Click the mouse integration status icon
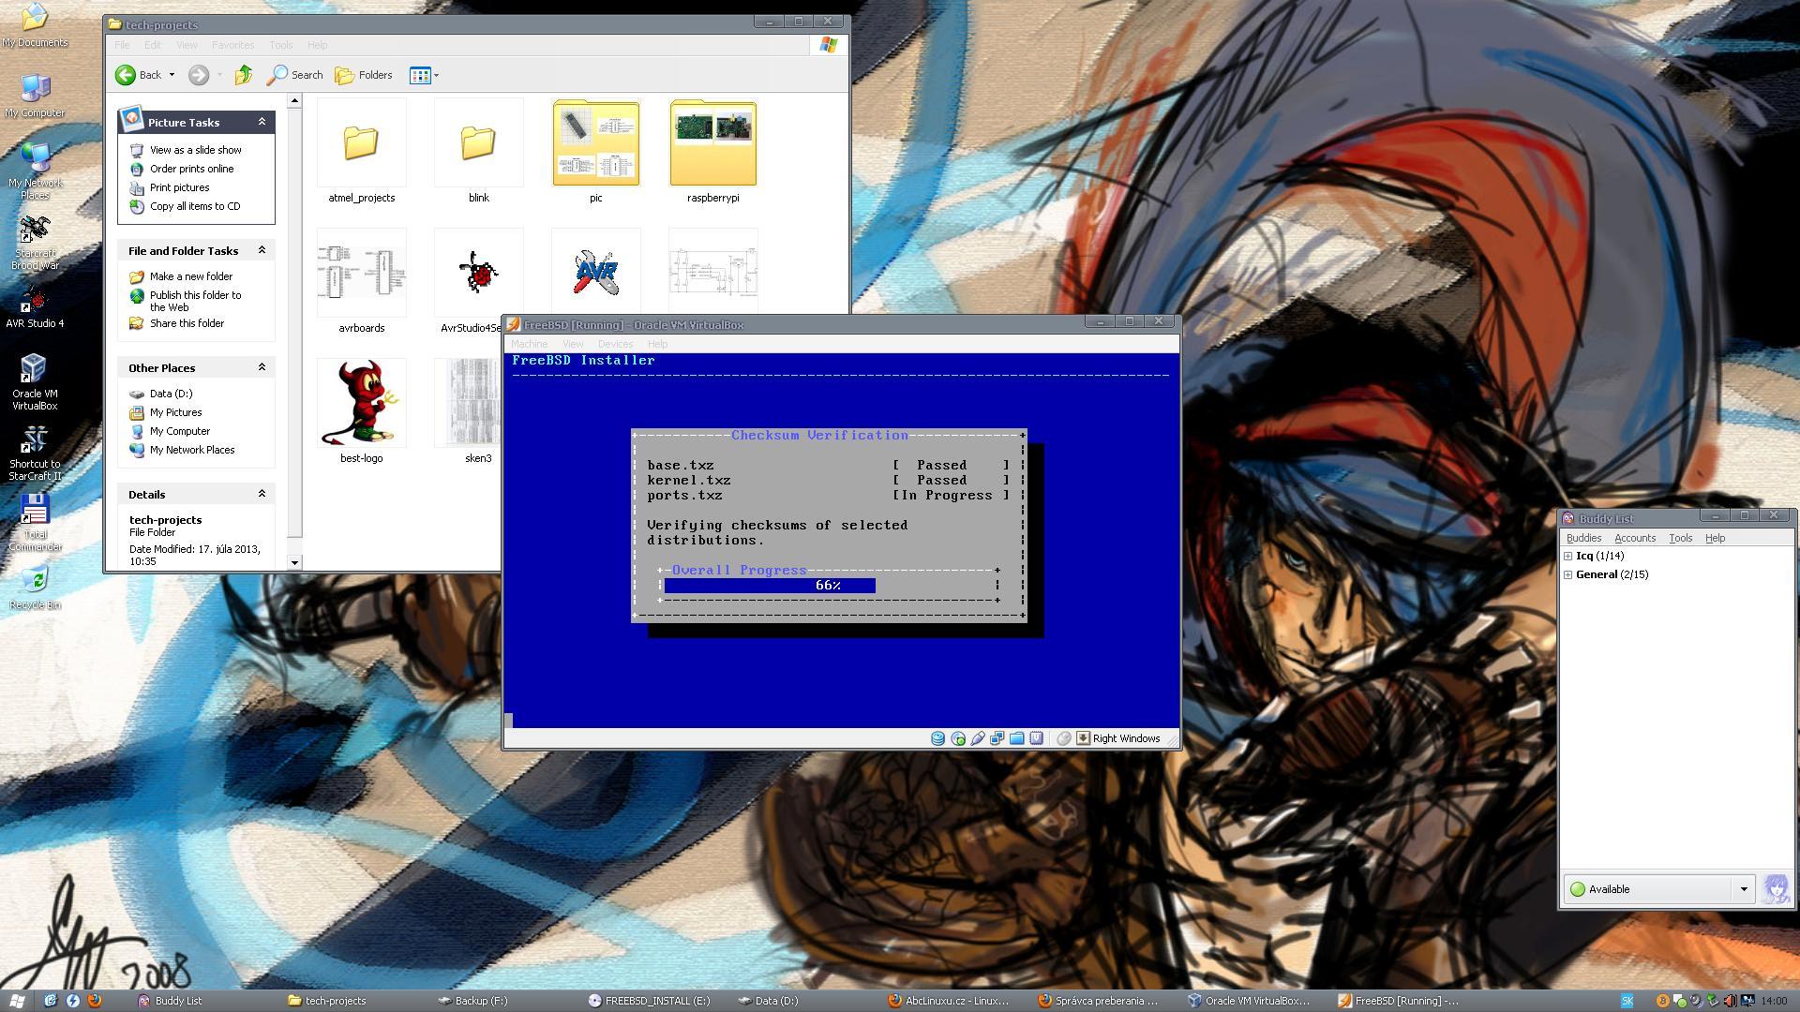 coord(1064,738)
